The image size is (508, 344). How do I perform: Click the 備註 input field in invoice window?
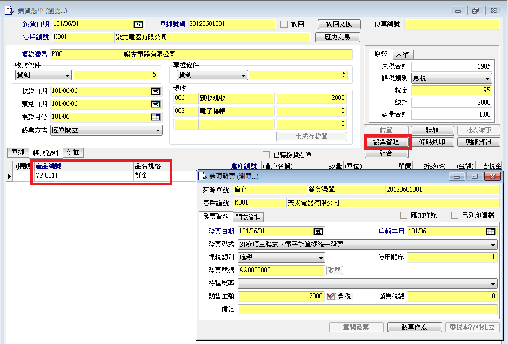[x=367, y=309]
